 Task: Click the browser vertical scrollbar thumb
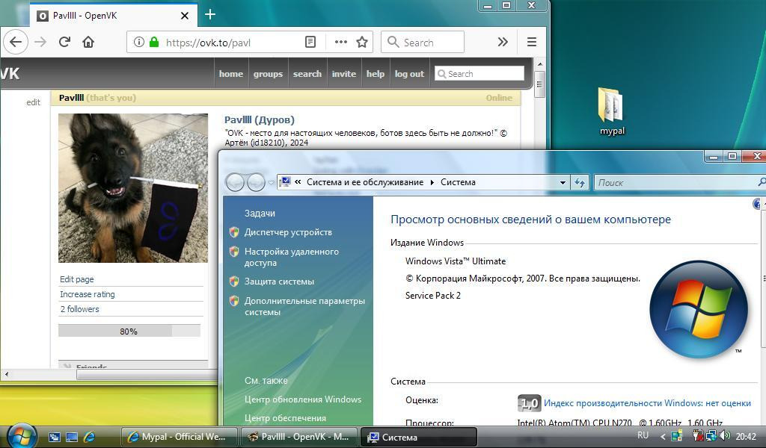pyautogui.click(x=539, y=84)
